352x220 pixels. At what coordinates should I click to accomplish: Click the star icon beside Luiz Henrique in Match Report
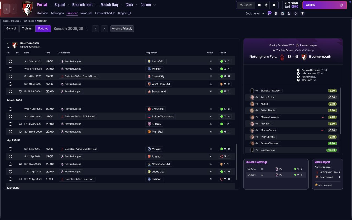tap(316, 185)
